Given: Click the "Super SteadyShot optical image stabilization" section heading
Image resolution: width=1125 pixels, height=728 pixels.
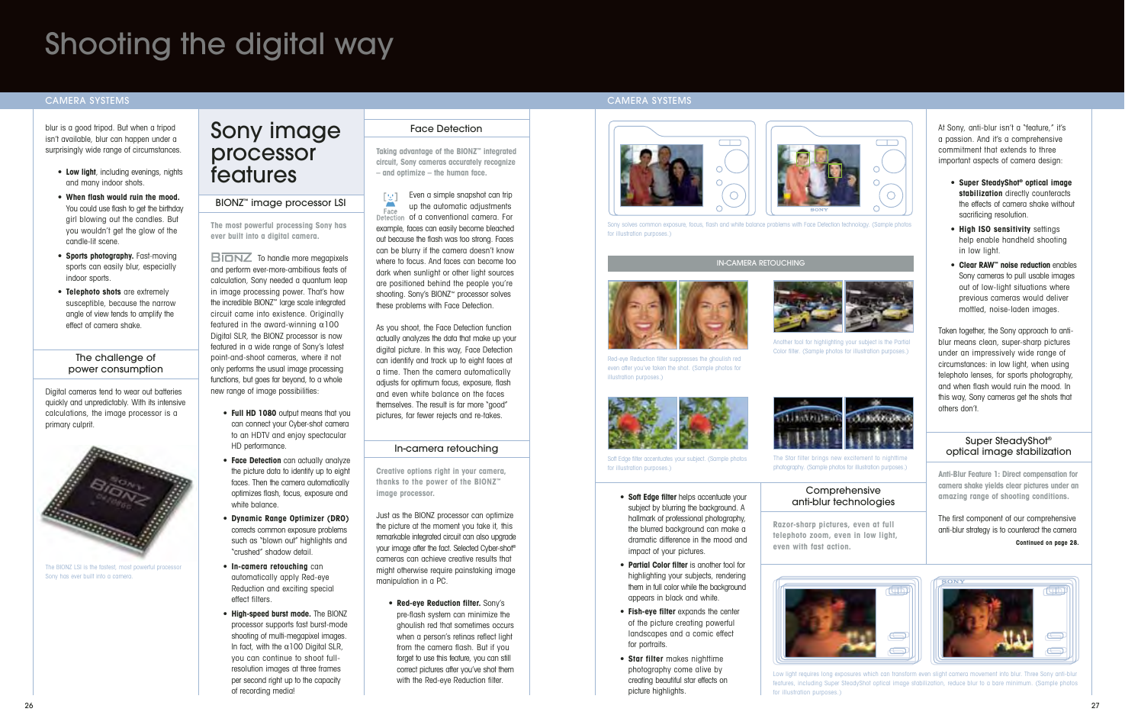Looking at the screenshot, I should pyautogui.click(x=1008, y=446).
